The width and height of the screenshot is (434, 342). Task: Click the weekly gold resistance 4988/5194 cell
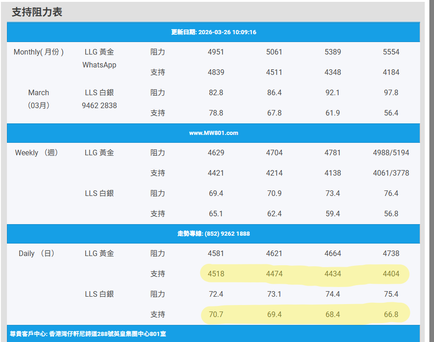tap(391, 153)
